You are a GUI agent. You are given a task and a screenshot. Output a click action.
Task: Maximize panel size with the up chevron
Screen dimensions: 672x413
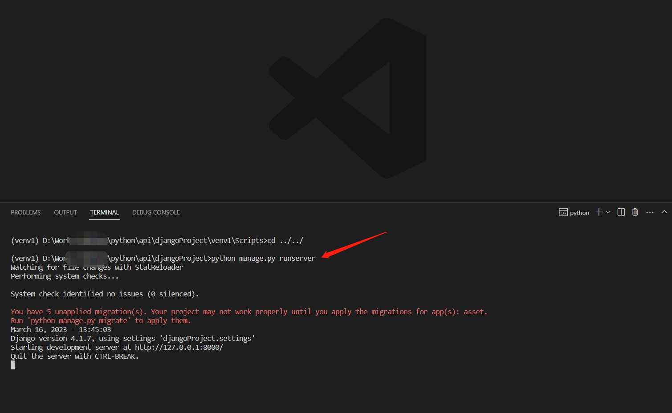pyautogui.click(x=664, y=212)
